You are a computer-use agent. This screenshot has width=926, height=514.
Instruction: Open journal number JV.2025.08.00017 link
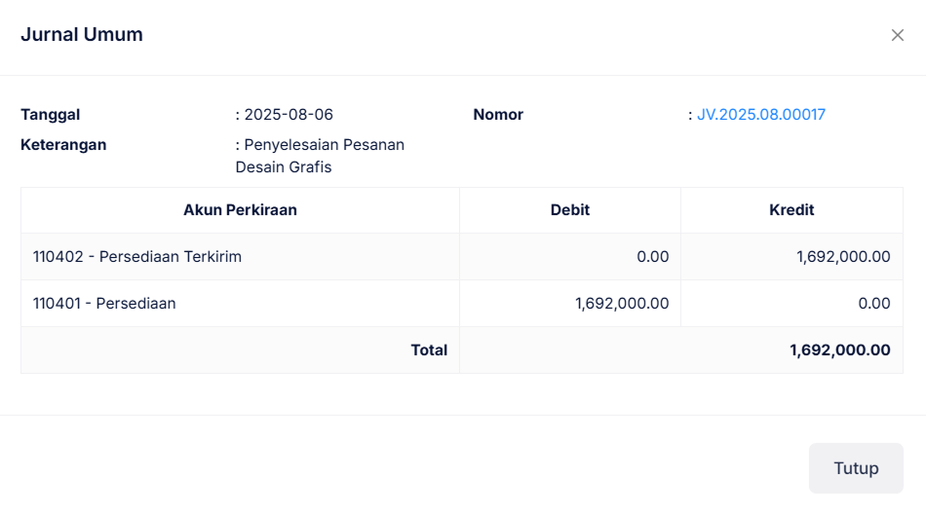(x=760, y=115)
